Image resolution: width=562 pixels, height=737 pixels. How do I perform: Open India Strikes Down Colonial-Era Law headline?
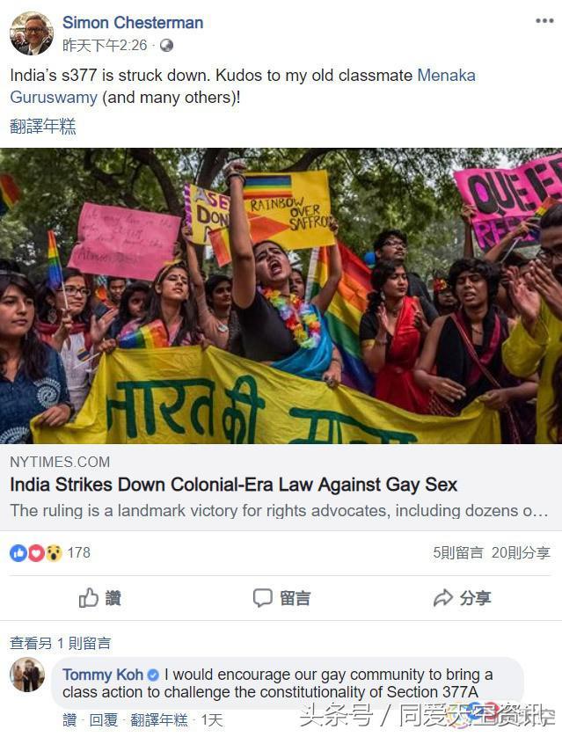click(x=234, y=485)
